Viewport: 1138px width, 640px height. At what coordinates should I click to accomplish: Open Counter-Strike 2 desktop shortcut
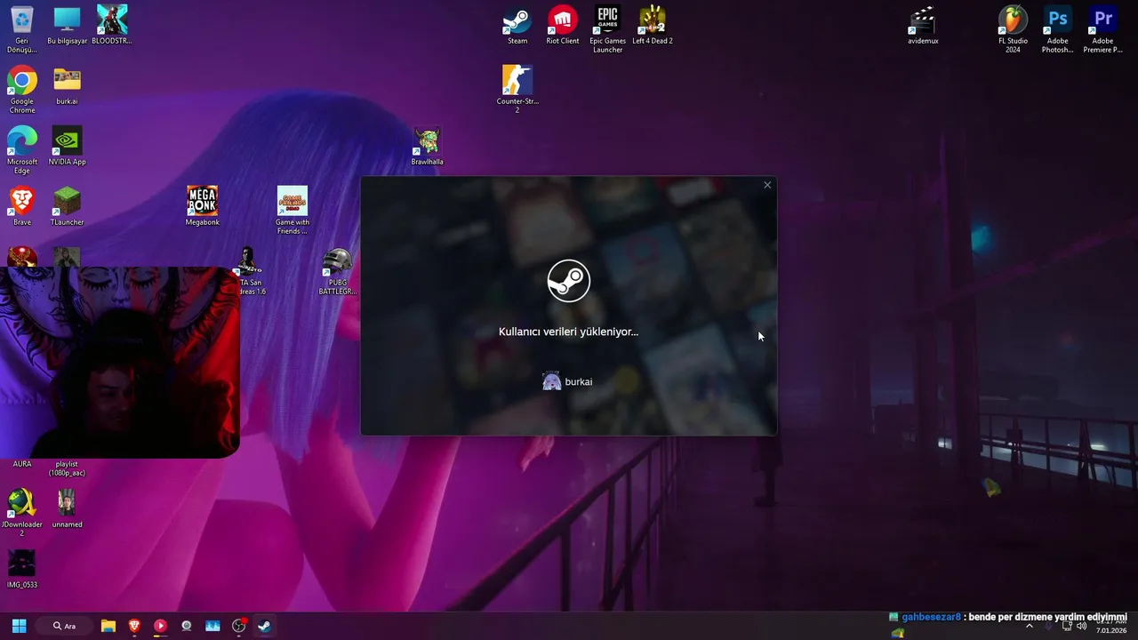pos(517,90)
